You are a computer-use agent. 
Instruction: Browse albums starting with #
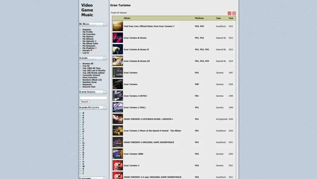(x=83, y=113)
